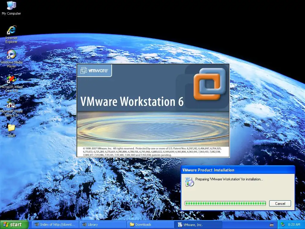This screenshot has height=229, width=305.
Task: Switch to the Library taskbar window
Action: point(103,225)
